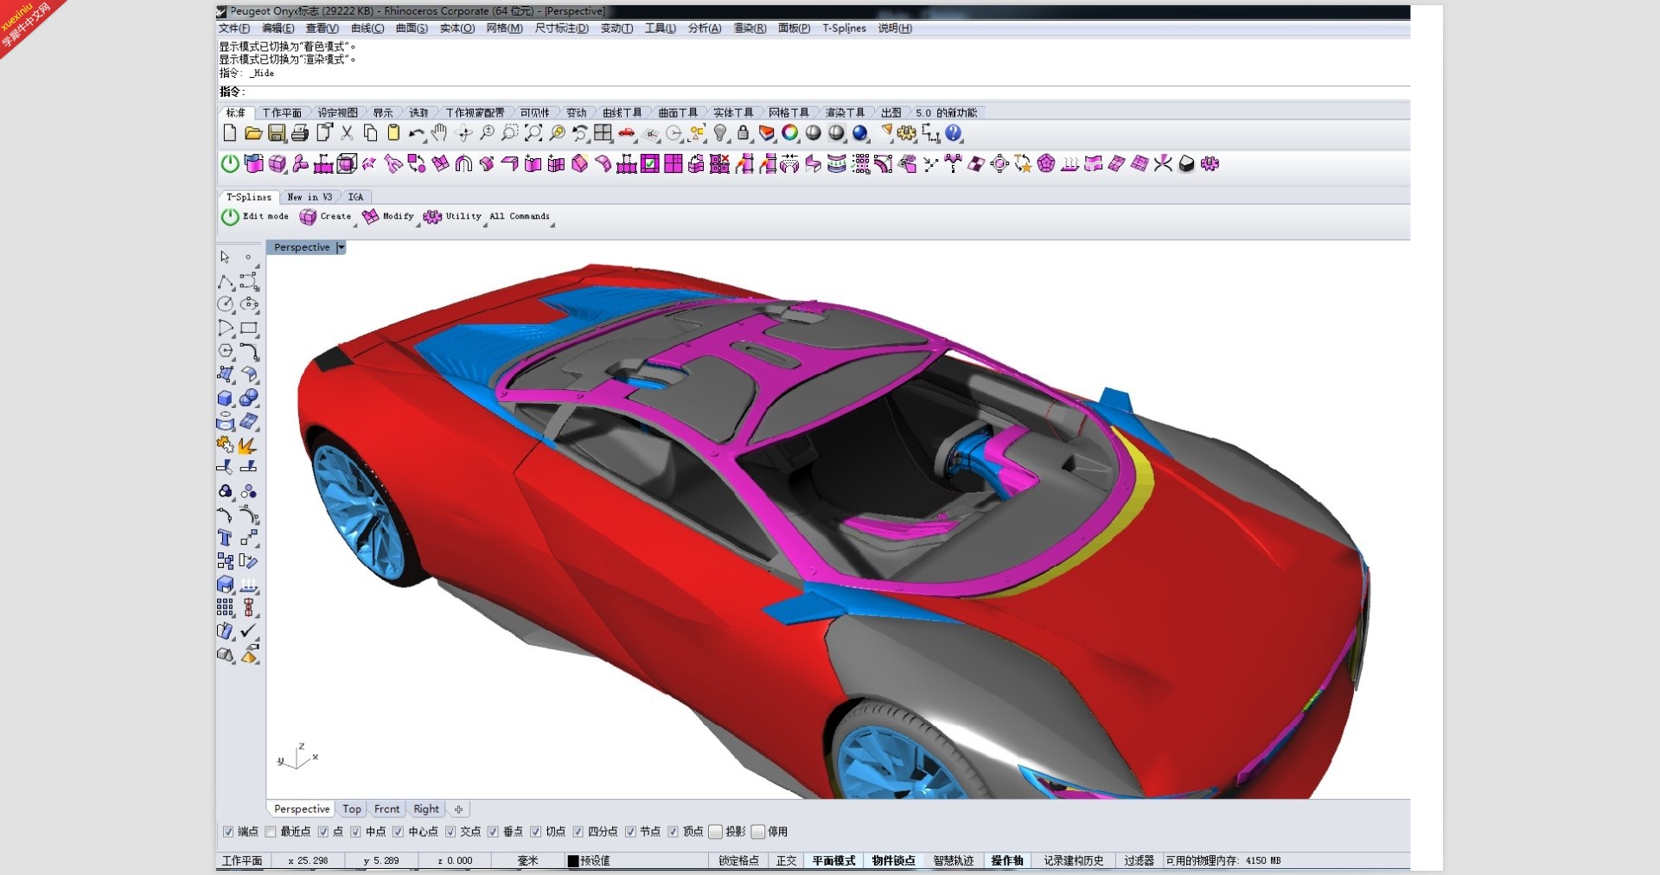Click the Open folder icon

(252, 133)
